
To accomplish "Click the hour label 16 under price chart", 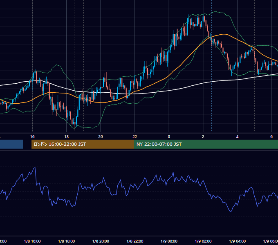I will tap(32, 137).
